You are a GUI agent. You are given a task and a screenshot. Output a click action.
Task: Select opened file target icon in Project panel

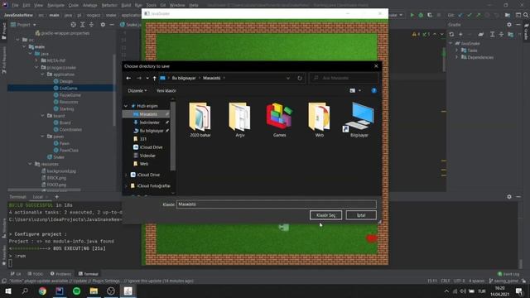pyautogui.click(x=74, y=25)
